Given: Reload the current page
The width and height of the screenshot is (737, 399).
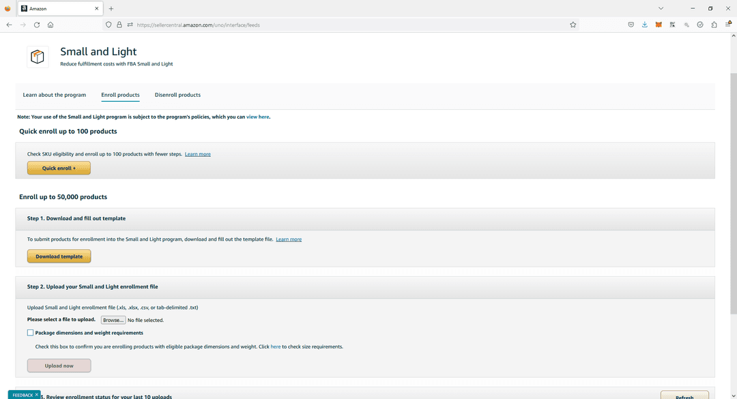Looking at the screenshot, I should 37,25.
